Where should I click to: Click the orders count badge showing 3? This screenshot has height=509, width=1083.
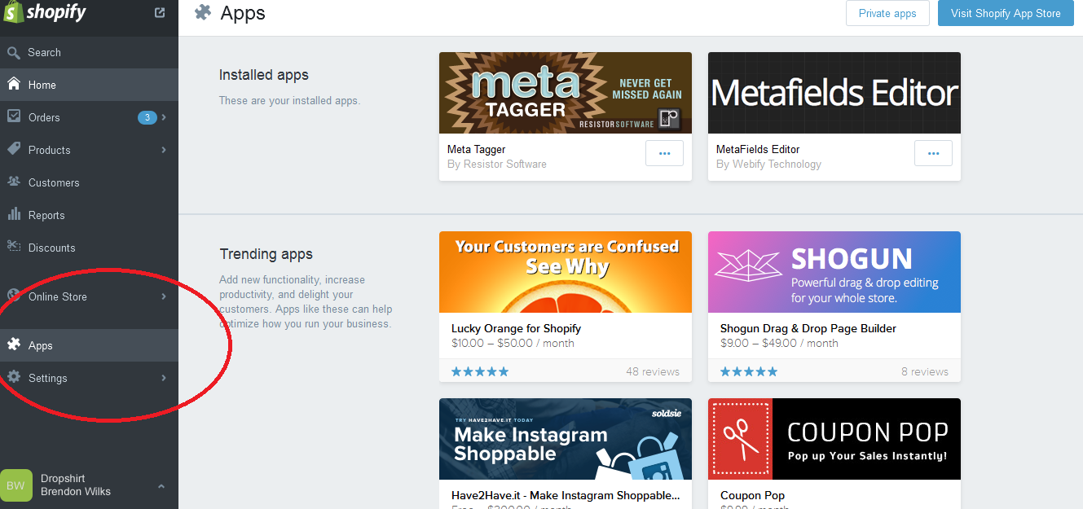click(x=147, y=117)
